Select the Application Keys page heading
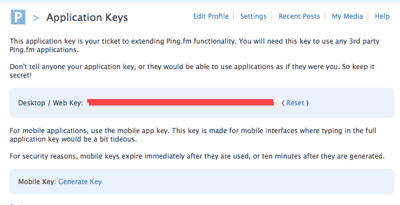Viewport: 400px width, 205px height. 87,18
